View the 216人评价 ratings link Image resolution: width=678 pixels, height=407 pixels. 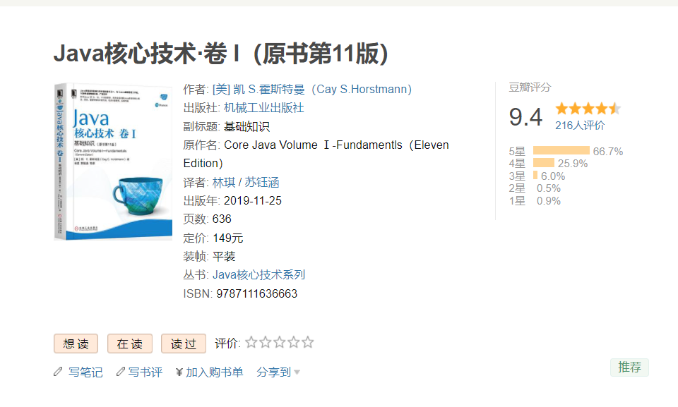(580, 126)
